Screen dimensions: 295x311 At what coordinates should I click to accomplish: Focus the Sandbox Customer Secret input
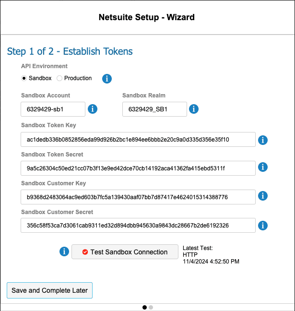(x=138, y=226)
